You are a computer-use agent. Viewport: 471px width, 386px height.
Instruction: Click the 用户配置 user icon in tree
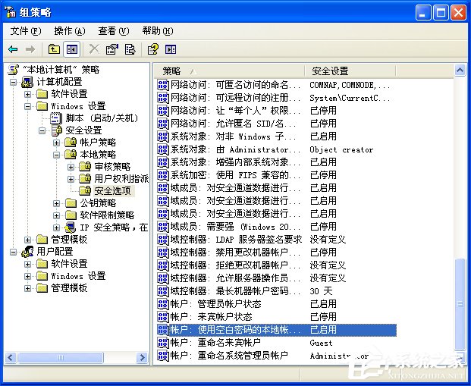(x=27, y=251)
